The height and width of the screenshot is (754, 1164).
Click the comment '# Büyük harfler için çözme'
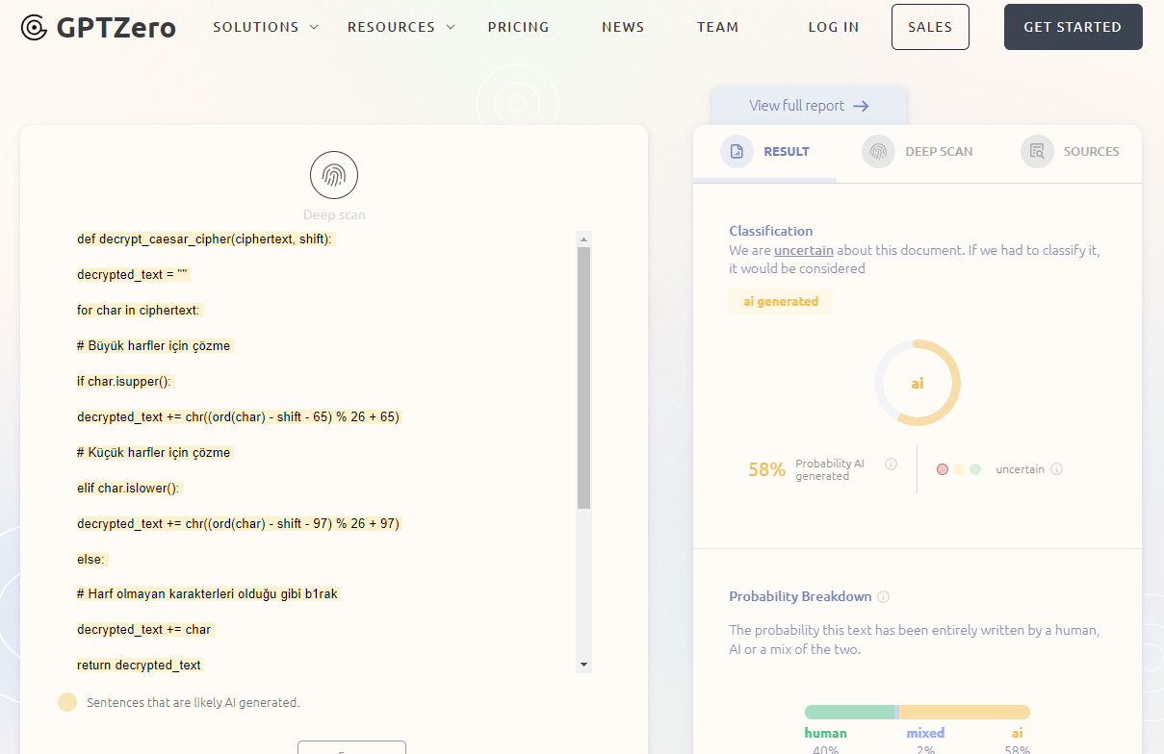coord(155,345)
